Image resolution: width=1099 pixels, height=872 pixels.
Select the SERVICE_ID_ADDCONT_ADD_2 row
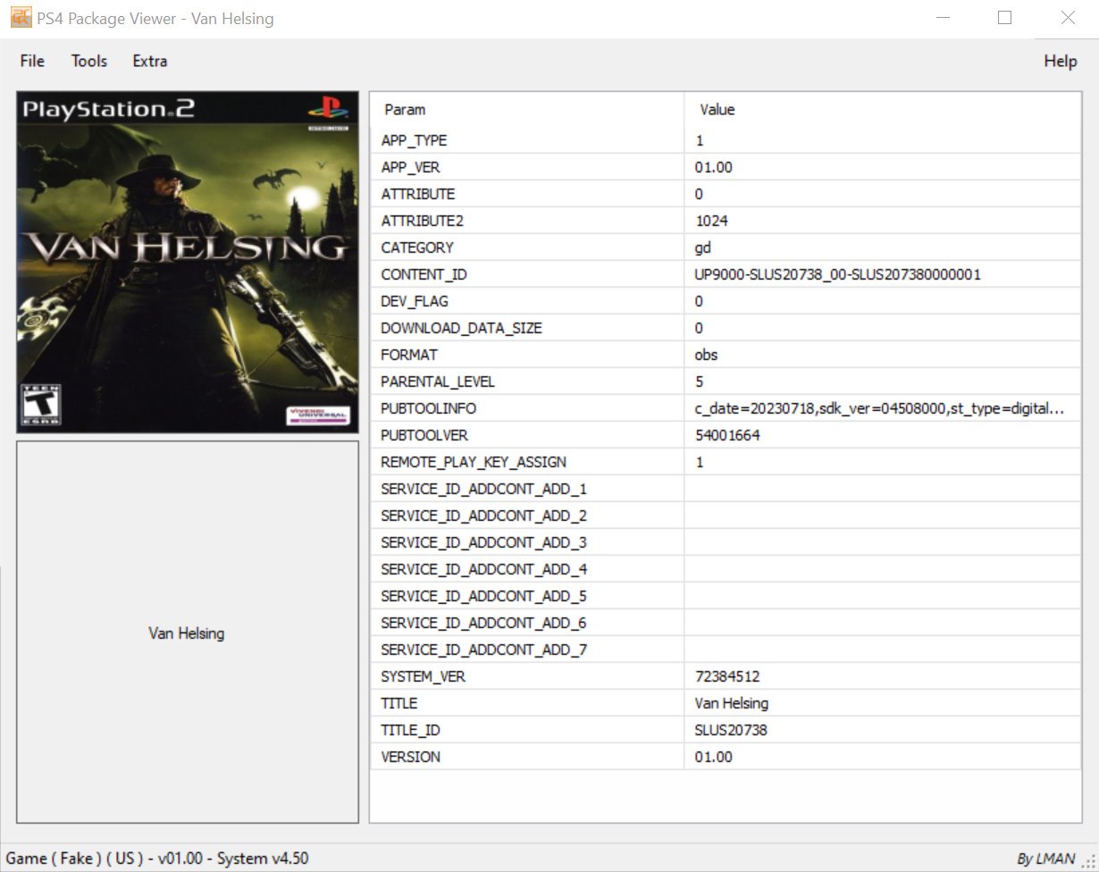(726, 516)
